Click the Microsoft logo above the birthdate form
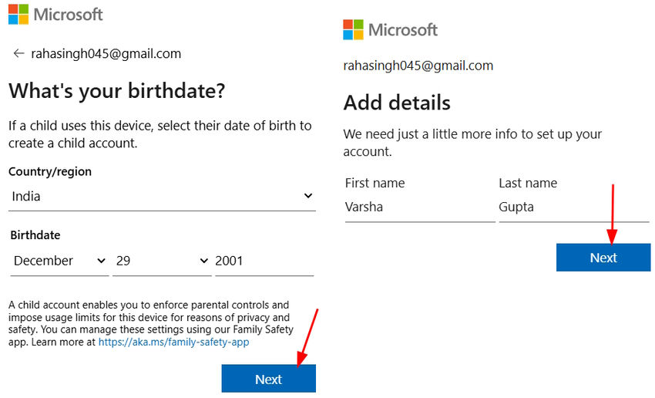655x398 pixels. 55,14
